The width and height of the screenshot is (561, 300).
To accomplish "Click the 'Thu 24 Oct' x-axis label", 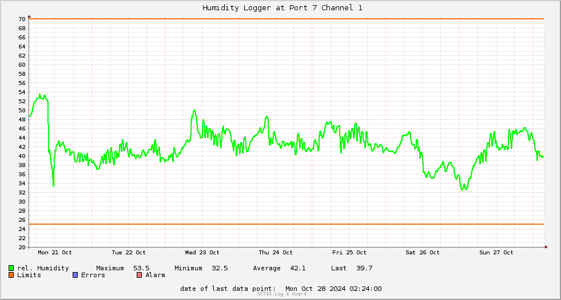I will tap(276, 253).
